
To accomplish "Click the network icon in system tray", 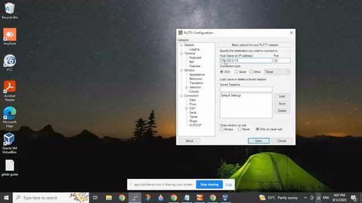I will (318, 198).
